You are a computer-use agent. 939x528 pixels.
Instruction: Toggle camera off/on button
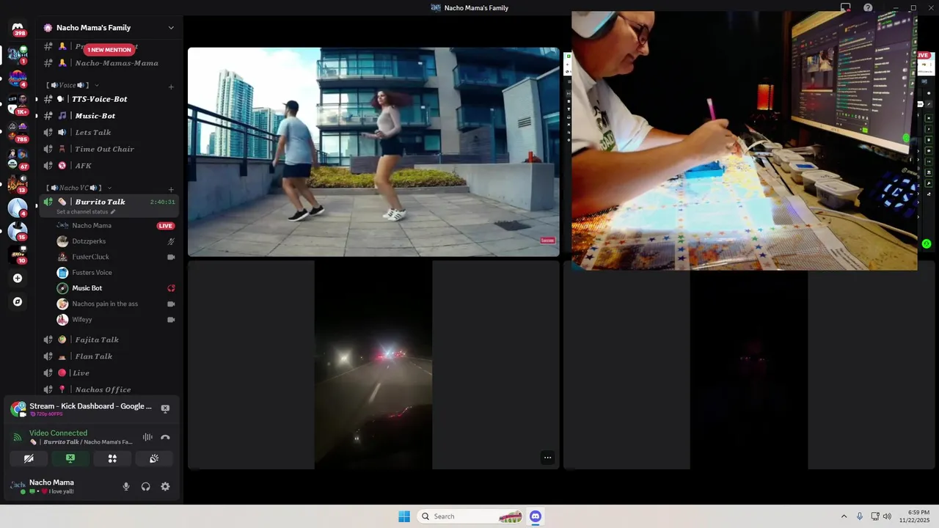29,458
